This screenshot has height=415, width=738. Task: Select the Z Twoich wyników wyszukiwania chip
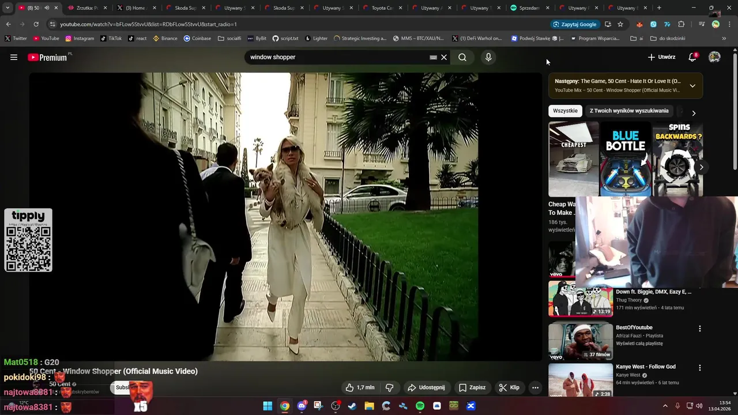coord(629,111)
